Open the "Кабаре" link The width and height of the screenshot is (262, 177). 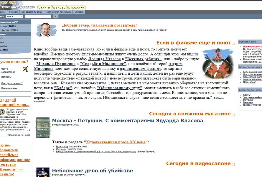[x=63, y=88]
